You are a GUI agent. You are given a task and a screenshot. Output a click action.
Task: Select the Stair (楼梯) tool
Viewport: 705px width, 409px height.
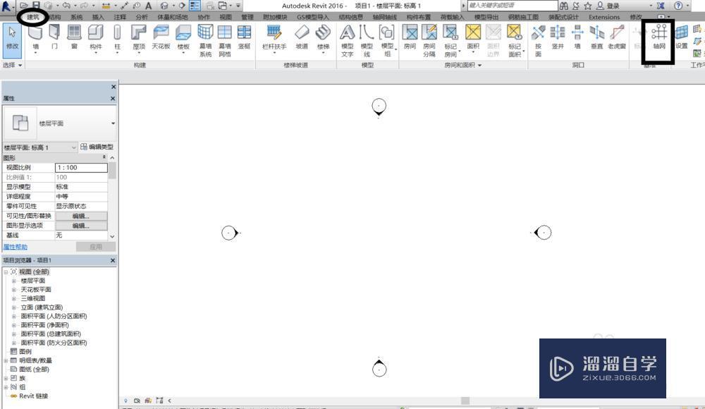[324, 37]
